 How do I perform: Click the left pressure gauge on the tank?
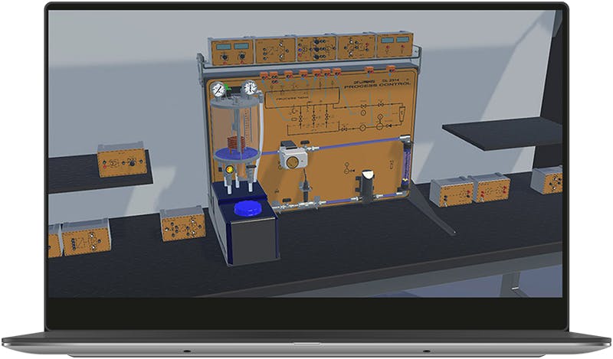pyautogui.click(x=218, y=90)
